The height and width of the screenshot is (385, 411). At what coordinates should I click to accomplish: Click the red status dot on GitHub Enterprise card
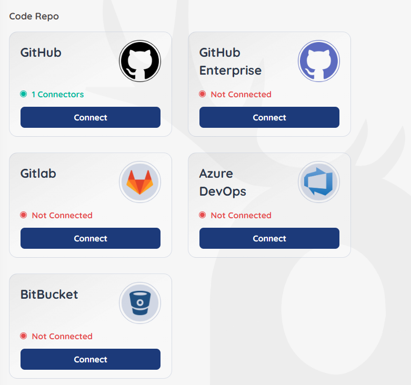(x=203, y=94)
